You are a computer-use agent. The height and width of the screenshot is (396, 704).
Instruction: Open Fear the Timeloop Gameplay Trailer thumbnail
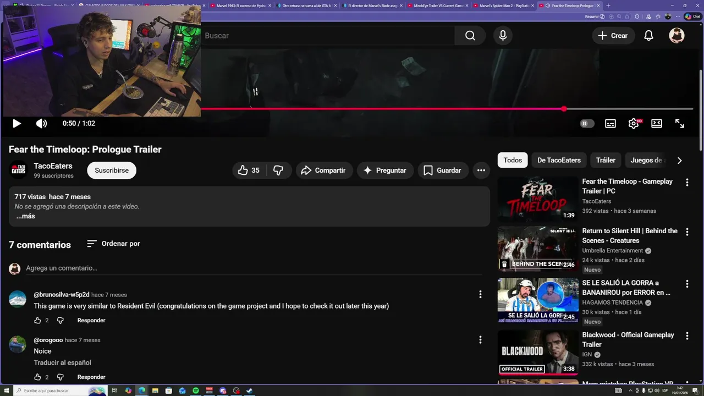pos(538,199)
